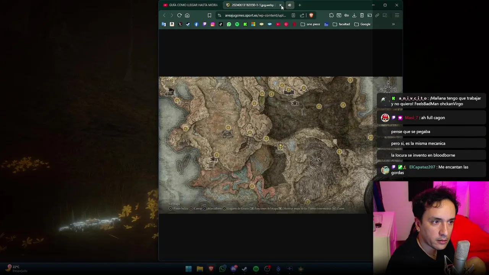Open the Kick bookmark
This screenshot has width=489, height=275.
(245, 24)
